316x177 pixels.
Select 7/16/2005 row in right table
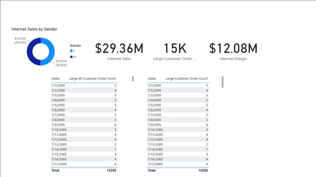(x=178, y=159)
